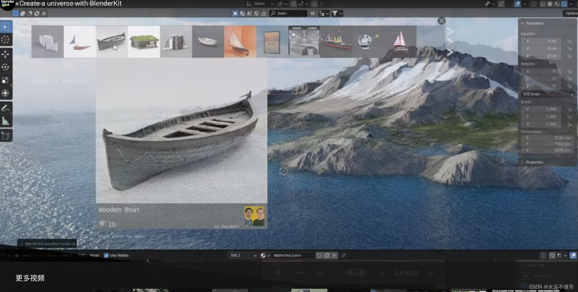The width and height of the screenshot is (578, 292).
Task: Switch to material preview shading
Action: click(x=557, y=4)
